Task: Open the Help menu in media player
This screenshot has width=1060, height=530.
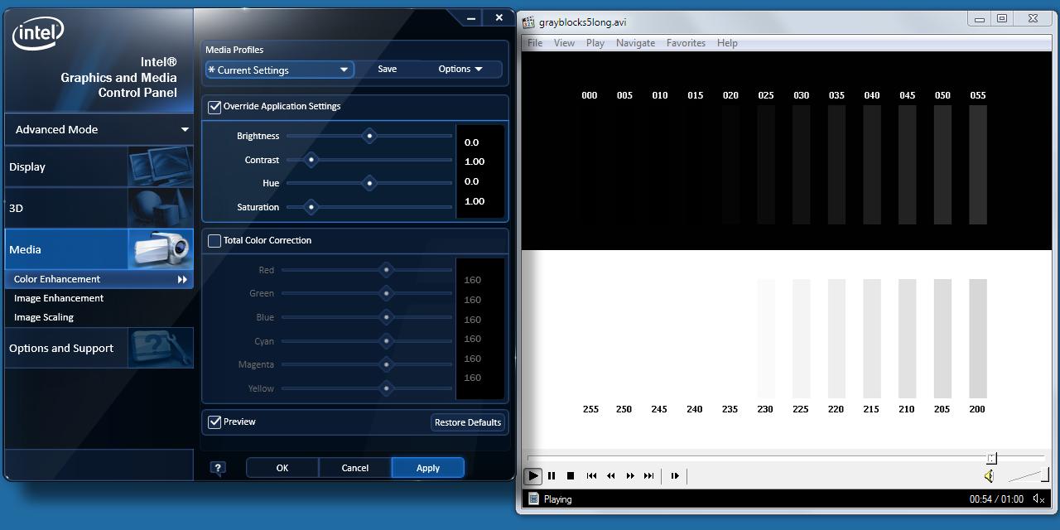Action: pyautogui.click(x=727, y=43)
